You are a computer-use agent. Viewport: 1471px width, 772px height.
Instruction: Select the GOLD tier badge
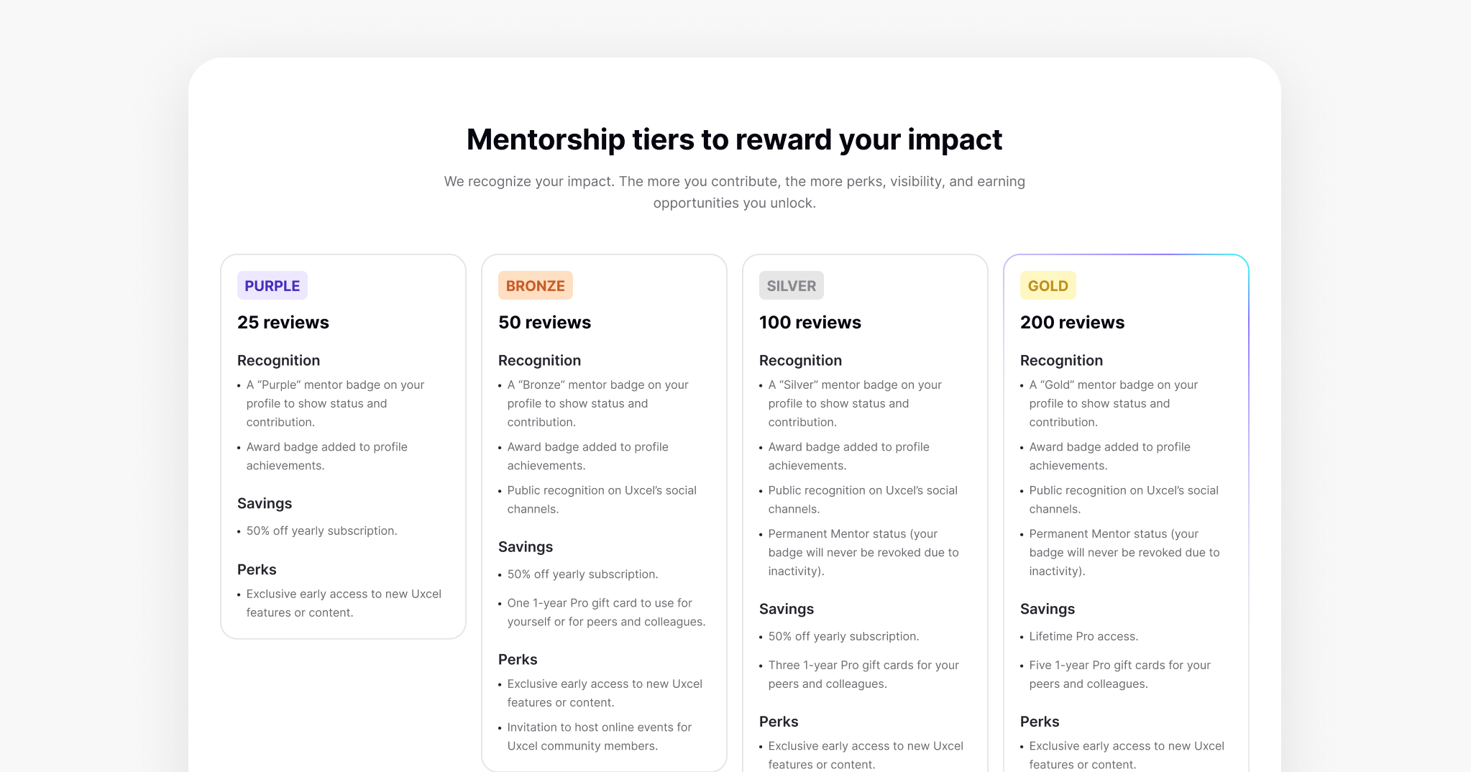[x=1048, y=285]
